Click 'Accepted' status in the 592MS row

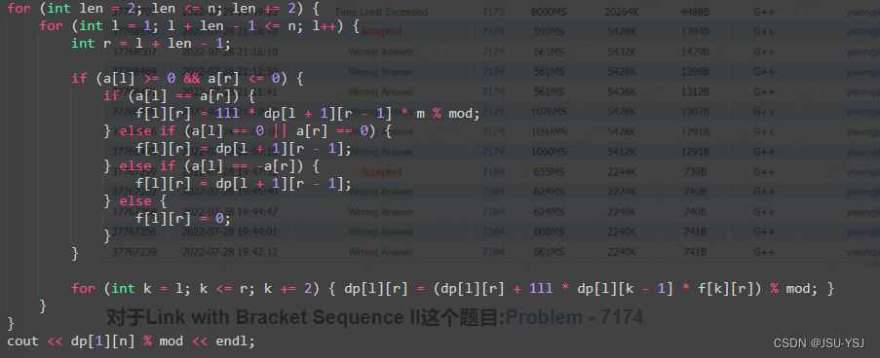pyautogui.click(x=381, y=32)
